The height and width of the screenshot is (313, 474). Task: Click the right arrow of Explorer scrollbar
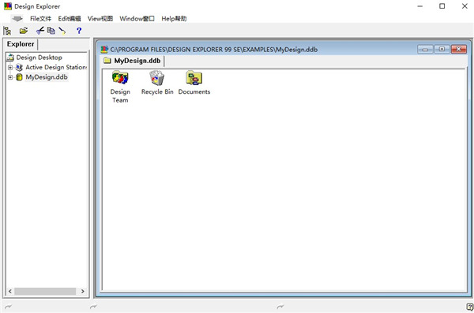pos(82,291)
